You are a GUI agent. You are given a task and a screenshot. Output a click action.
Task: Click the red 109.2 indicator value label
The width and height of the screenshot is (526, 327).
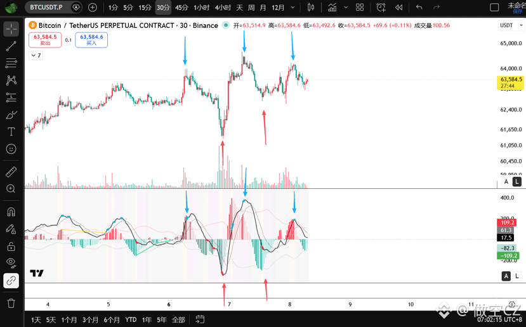click(506, 222)
